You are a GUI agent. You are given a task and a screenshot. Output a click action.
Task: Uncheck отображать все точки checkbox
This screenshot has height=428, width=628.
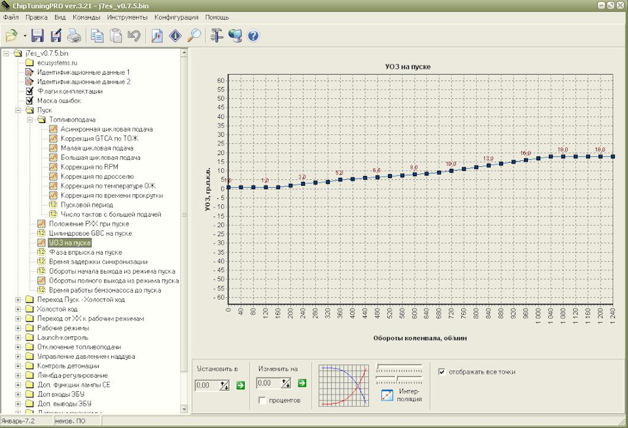(x=442, y=372)
